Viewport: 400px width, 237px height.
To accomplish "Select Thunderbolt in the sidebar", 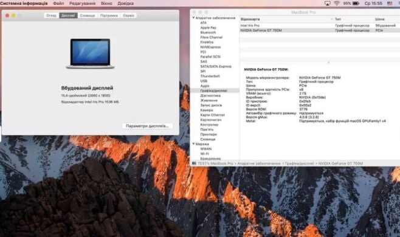I will (210, 76).
